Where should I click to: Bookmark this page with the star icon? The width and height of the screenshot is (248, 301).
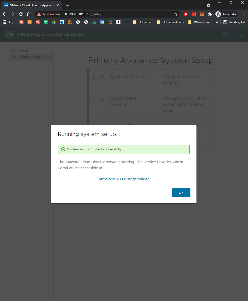[x=176, y=14]
